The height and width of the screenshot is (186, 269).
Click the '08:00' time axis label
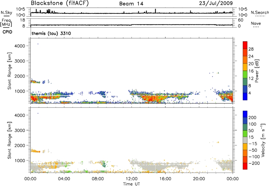tap(98, 179)
